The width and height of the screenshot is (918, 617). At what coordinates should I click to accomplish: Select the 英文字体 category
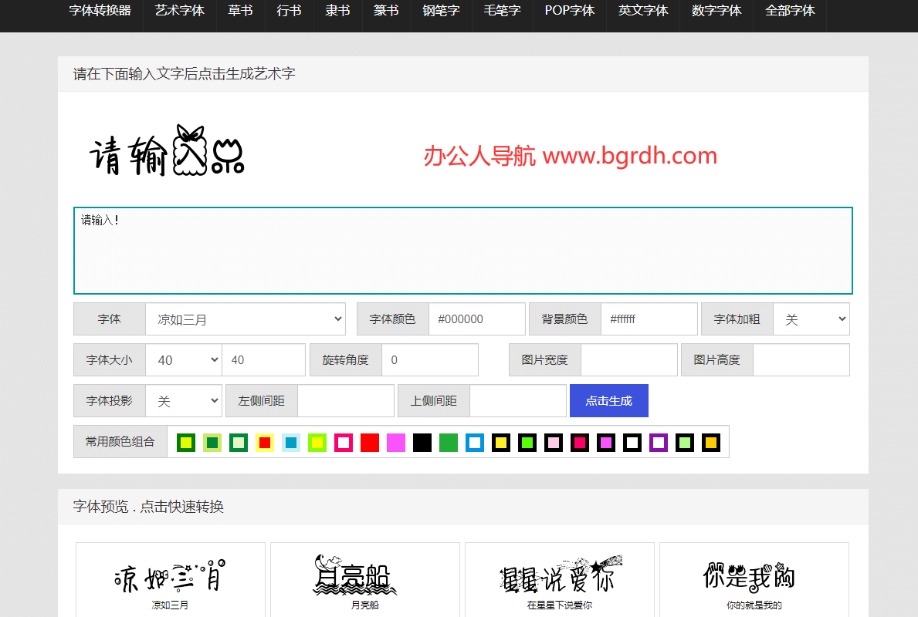(x=642, y=12)
